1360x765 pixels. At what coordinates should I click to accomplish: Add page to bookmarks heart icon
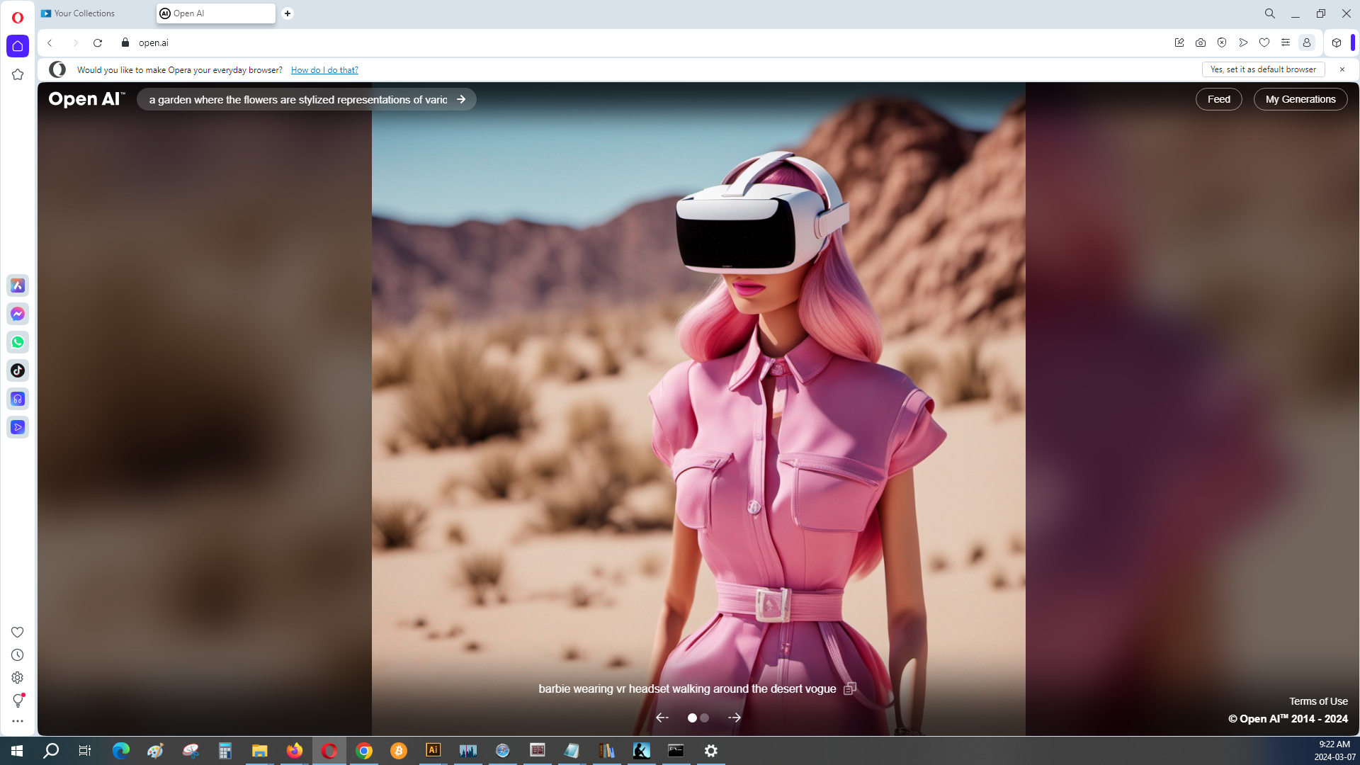pos(1264,42)
